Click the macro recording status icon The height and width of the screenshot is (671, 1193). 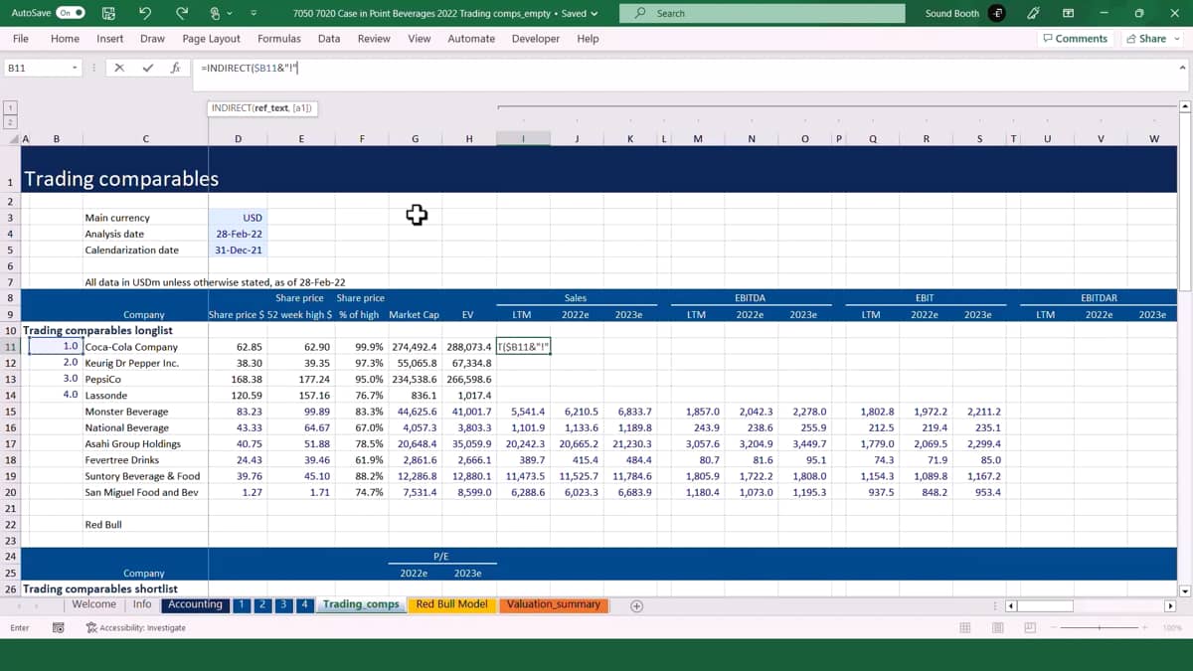coord(58,628)
